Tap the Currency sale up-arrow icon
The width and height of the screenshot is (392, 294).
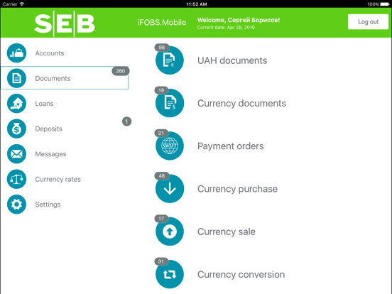170,232
